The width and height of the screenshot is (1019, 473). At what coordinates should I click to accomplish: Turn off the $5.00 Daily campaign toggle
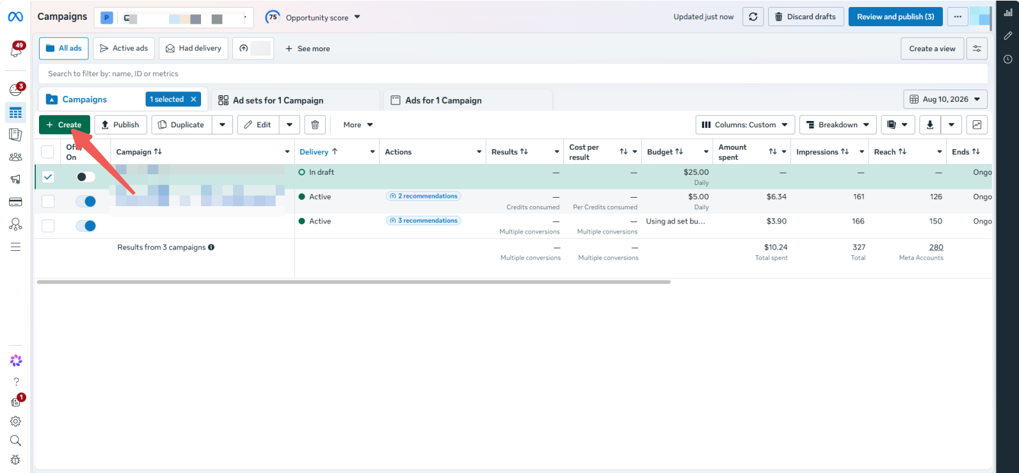click(86, 201)
